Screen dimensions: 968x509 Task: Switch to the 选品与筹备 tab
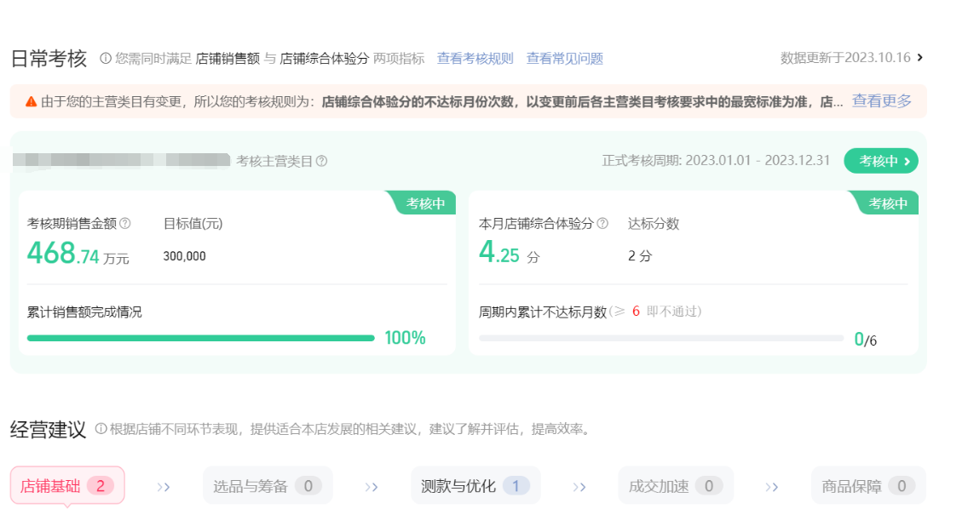click(x=268, y=486)
